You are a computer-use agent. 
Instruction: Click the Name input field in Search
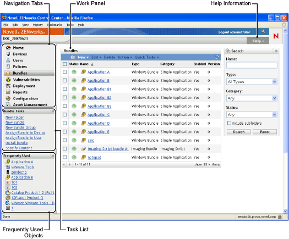(252, 65)
